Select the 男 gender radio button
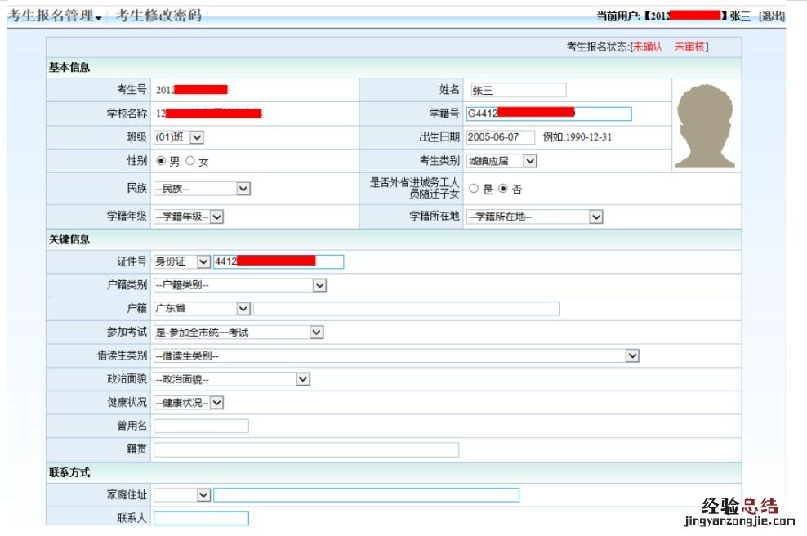Screen dimensions: 807x536 (x=161, y=161)
